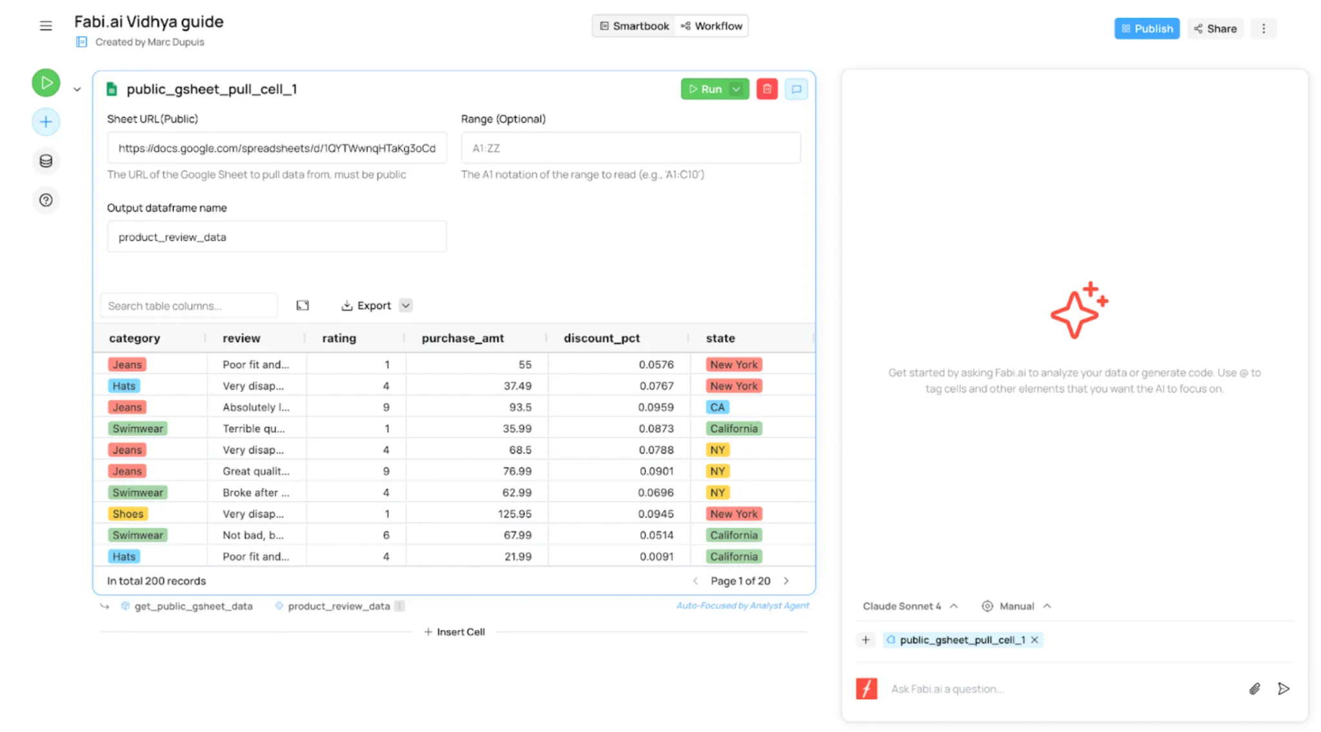Click the Page 1 of 20 indicator
Viewport: 1321px width, 732px height.
[740, 580]
